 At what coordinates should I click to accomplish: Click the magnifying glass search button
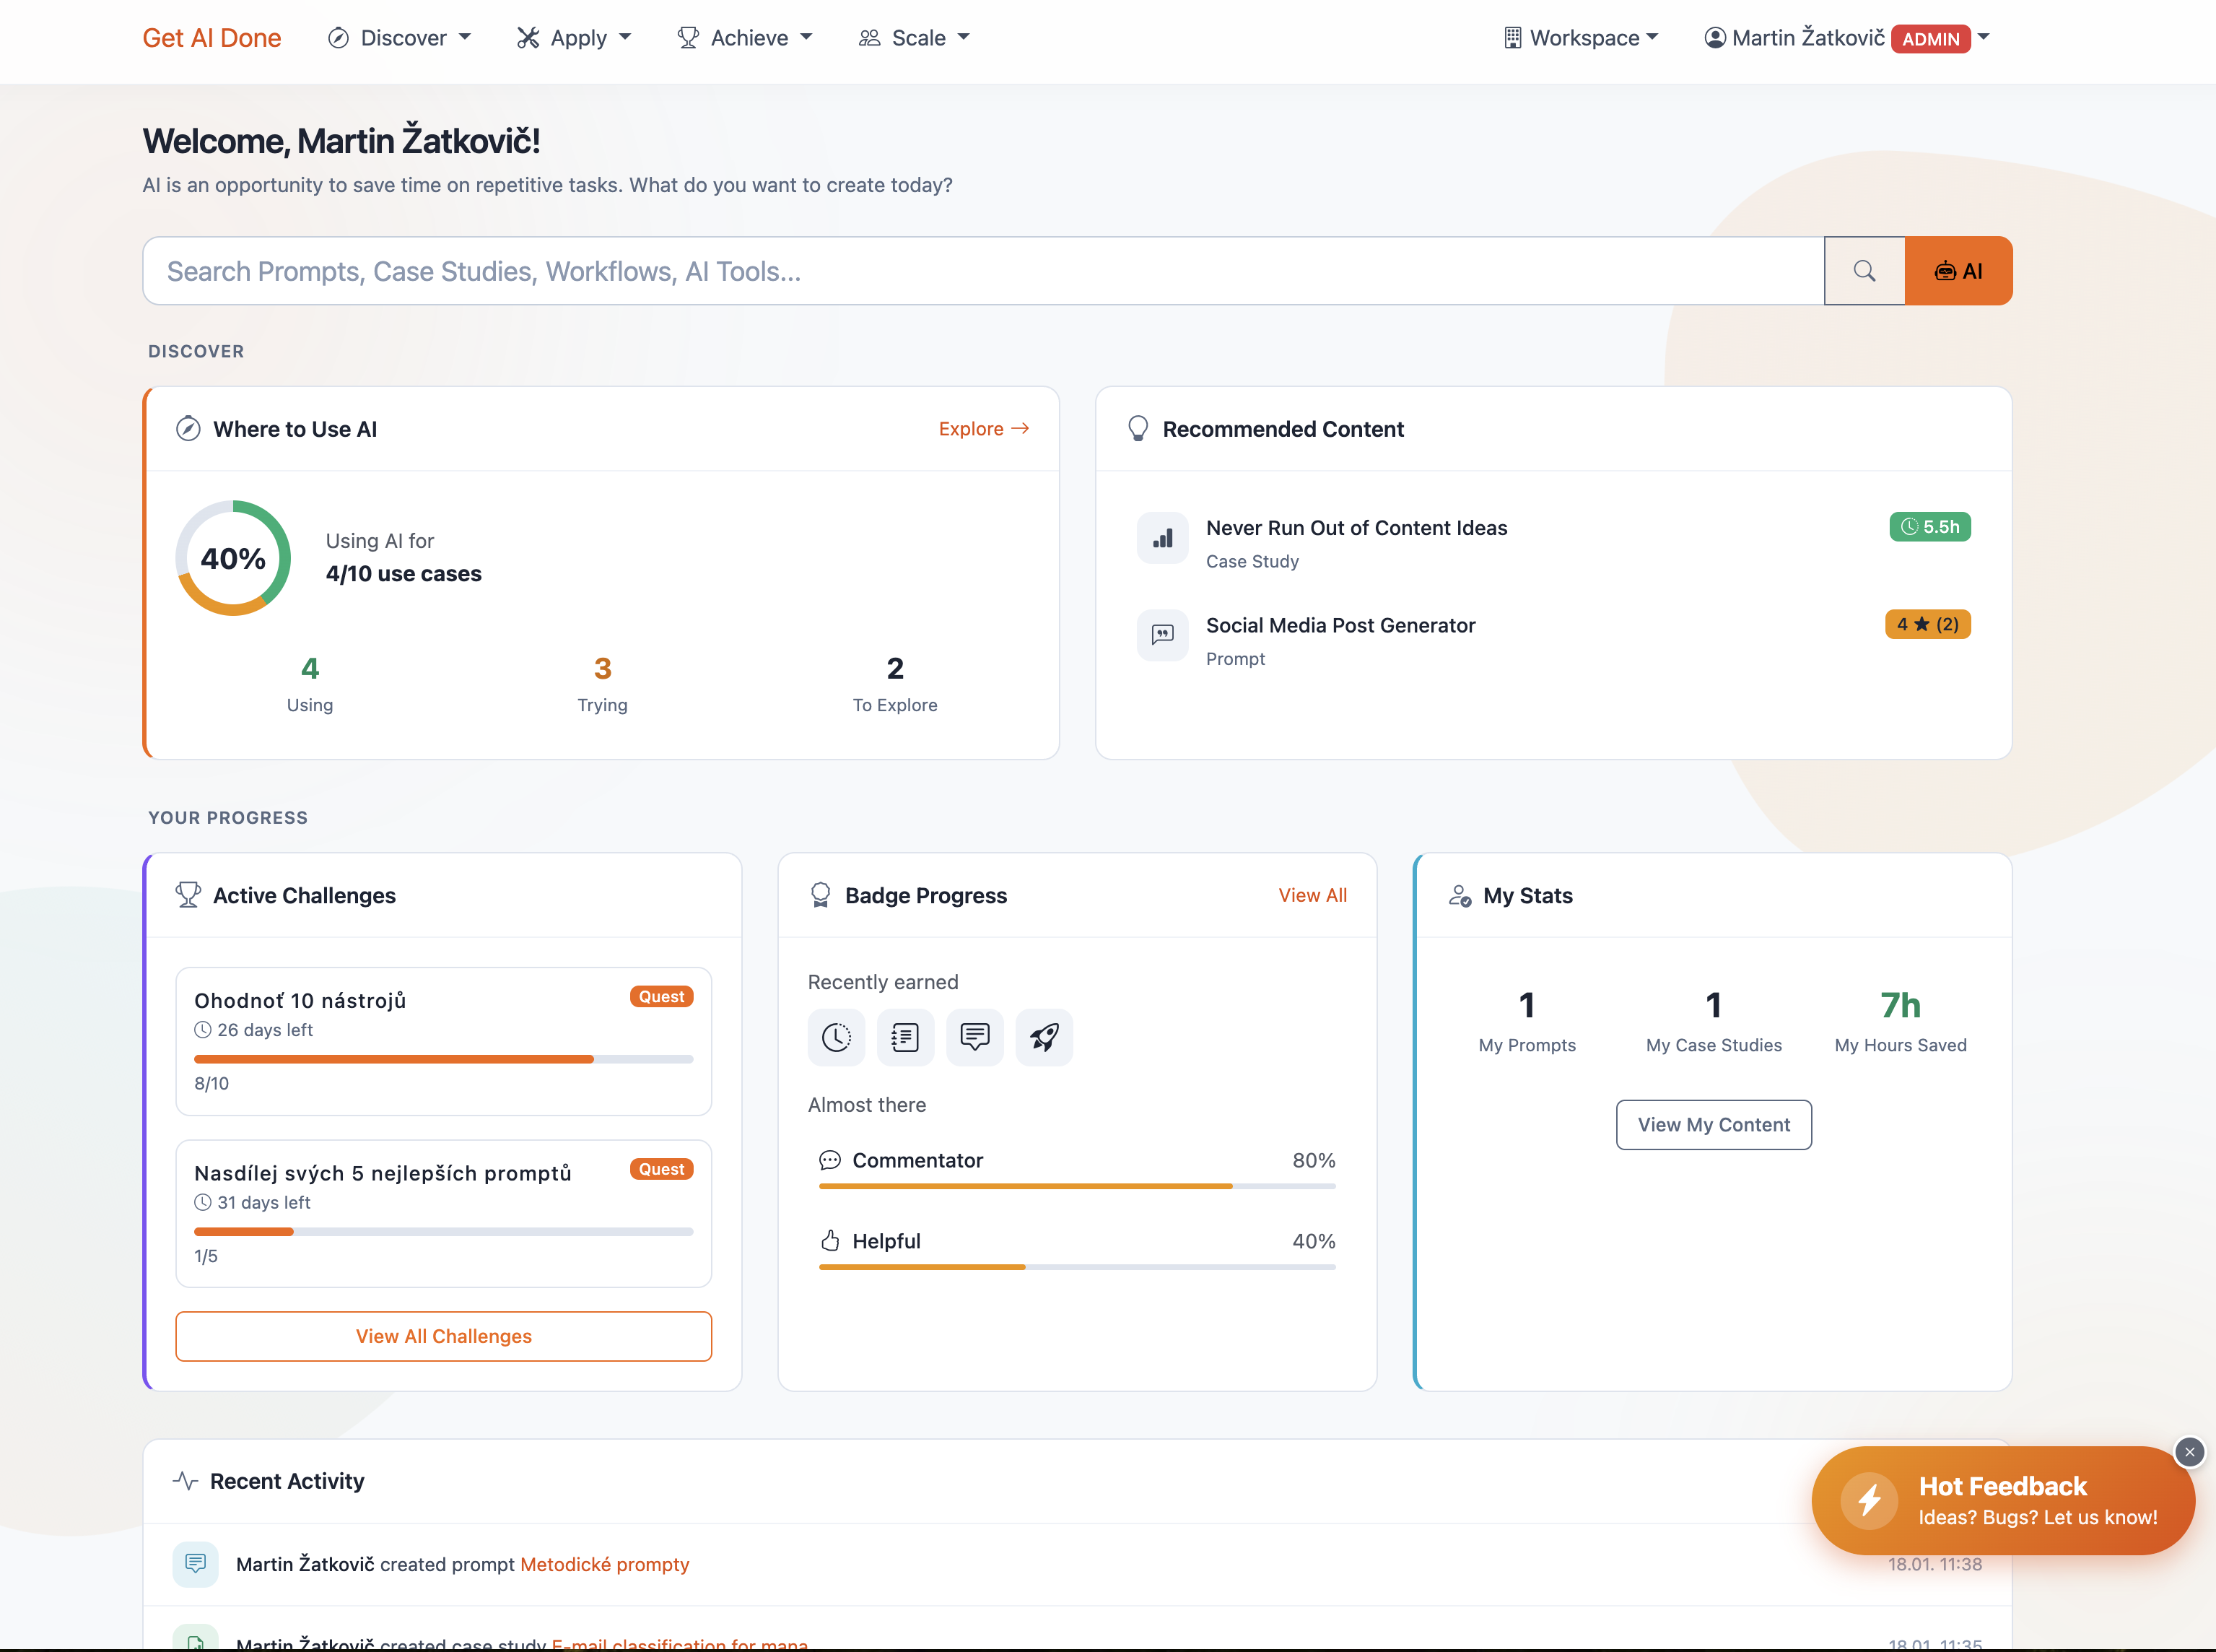click(1863, 271)
